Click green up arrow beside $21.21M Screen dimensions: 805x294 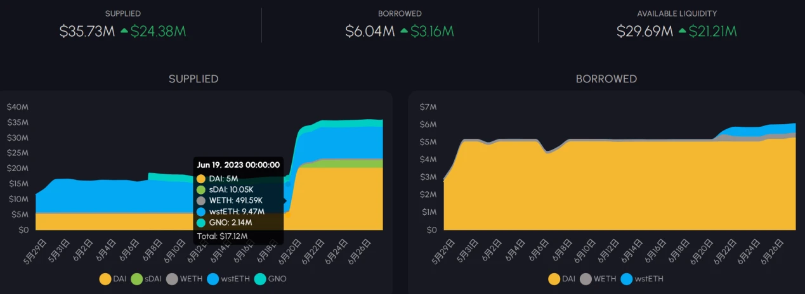(x=683, y=31)
